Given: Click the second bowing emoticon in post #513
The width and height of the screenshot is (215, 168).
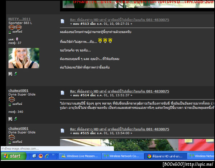Looking at the screenshot, I should pyautogui.click(x=105, y=41).
